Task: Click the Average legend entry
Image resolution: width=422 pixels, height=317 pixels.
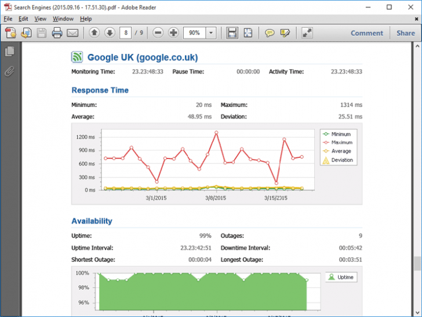Action: tap(337, 151)
